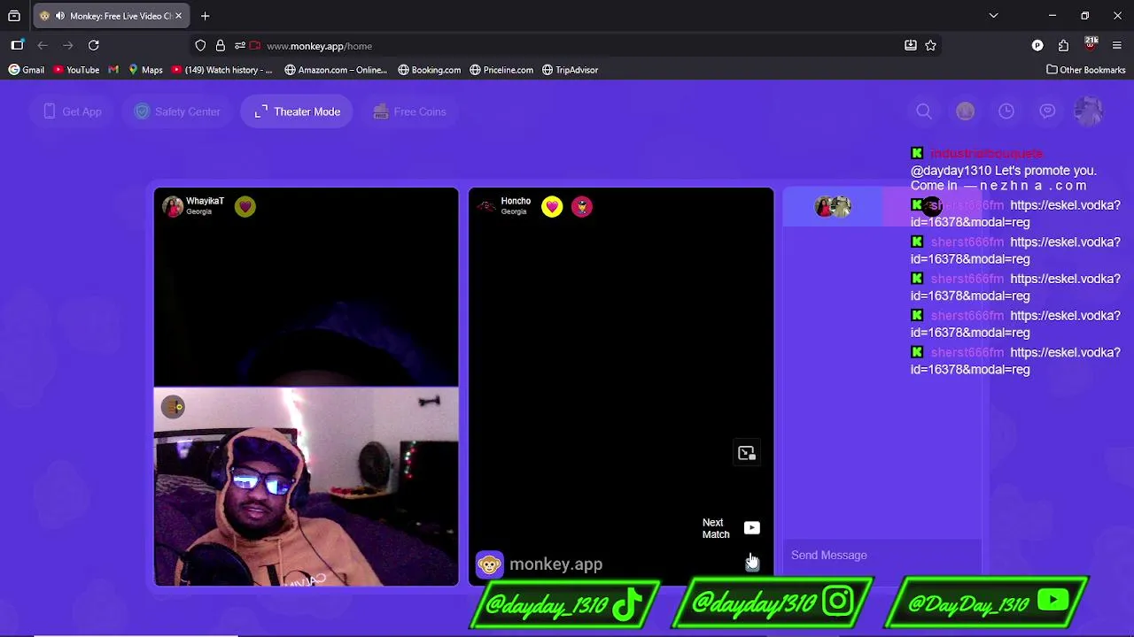Show site security via the padlock icon
This screenshot has height=637, width=1134.
coord(220,46)
